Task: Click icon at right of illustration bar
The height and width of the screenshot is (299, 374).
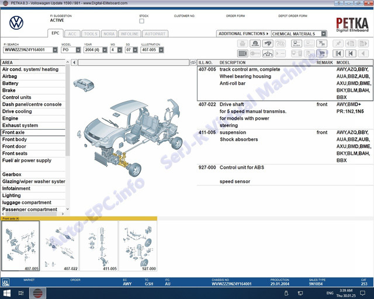Action: [193, 62]
